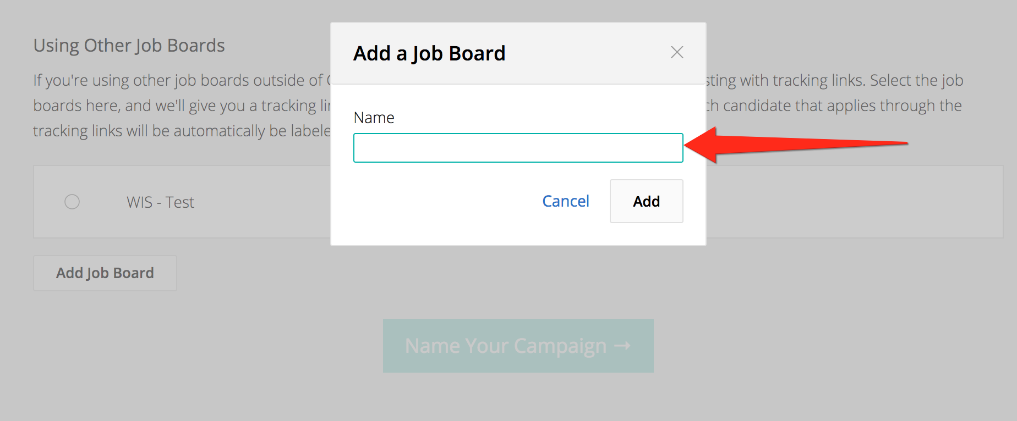Click the WIS - Test label text

coord(160,202)
